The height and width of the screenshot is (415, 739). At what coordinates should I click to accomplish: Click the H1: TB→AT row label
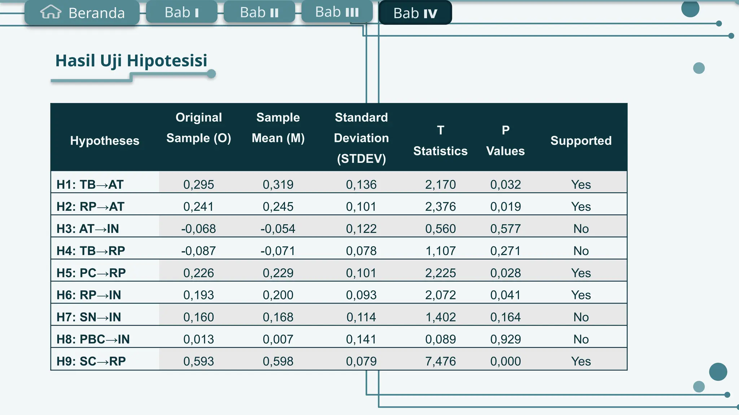click(90, 184)
